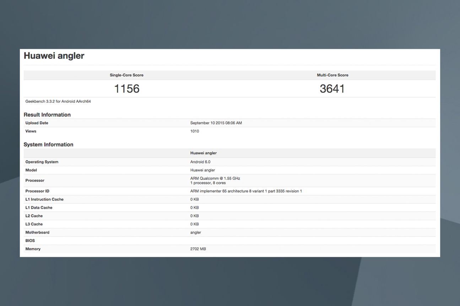460x306 pixels.
Task: Select the September 10 2015 upload date
Action: coord(216,123)
